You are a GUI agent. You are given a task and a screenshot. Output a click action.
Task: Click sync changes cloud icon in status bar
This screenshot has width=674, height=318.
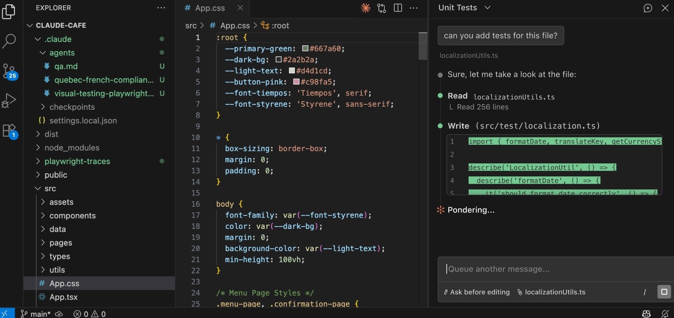tap(59, 313)
